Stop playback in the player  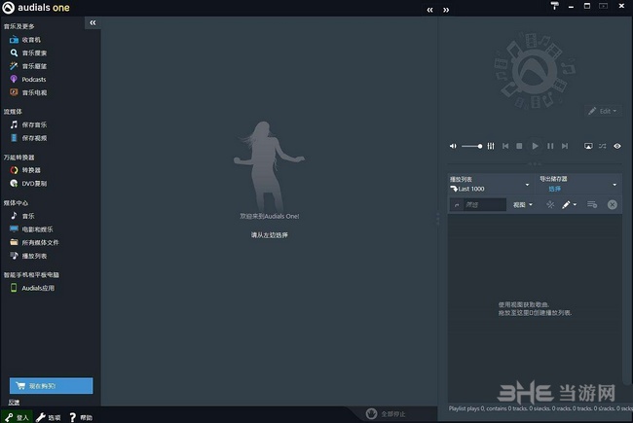point(520,146)
